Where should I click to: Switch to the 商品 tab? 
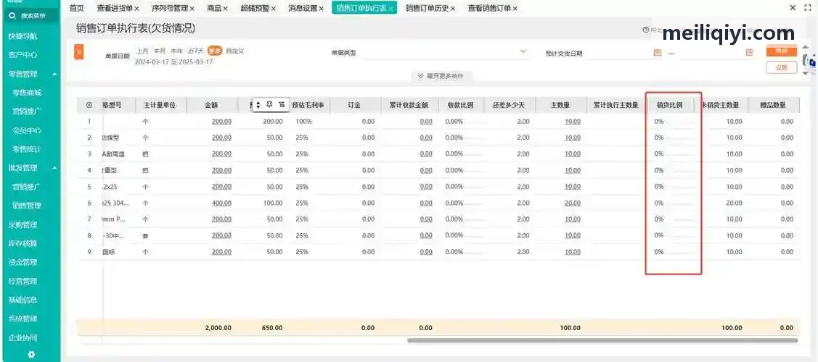pyautogui.click(x=214, y=8)
